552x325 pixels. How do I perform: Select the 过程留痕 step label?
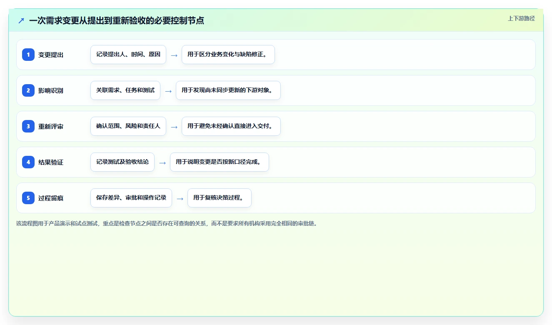tap(51, 198)
